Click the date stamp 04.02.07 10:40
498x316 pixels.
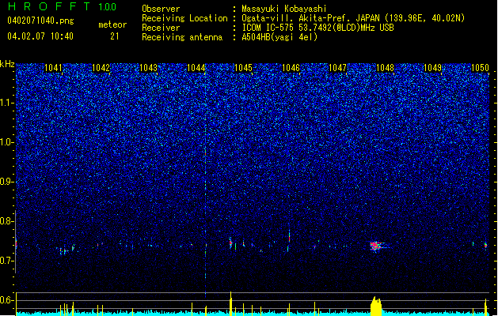pyautogui.click(x=40, y=36)
